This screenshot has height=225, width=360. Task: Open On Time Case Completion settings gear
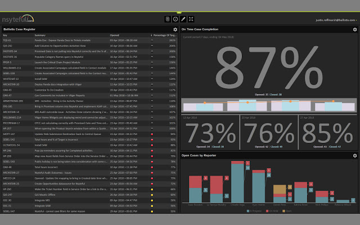[354, 29]
